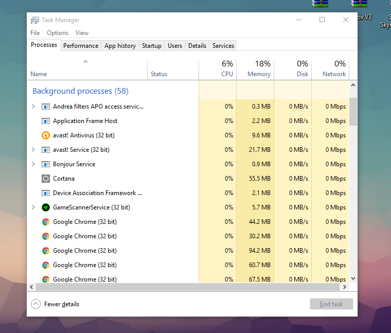Click the 94.2 MB memory value

point(260,251)
